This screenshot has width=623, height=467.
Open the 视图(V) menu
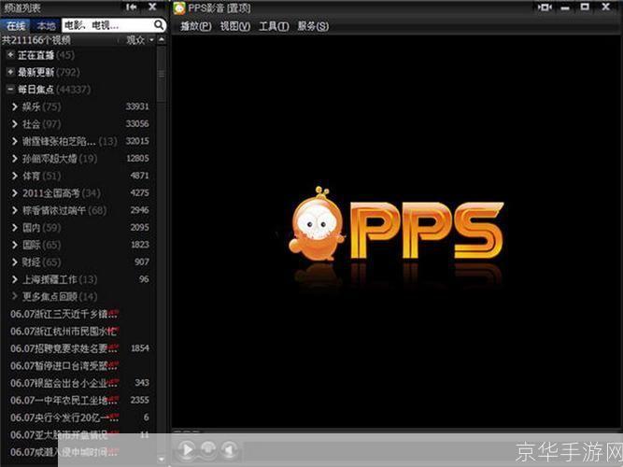(x=235, y=26)
